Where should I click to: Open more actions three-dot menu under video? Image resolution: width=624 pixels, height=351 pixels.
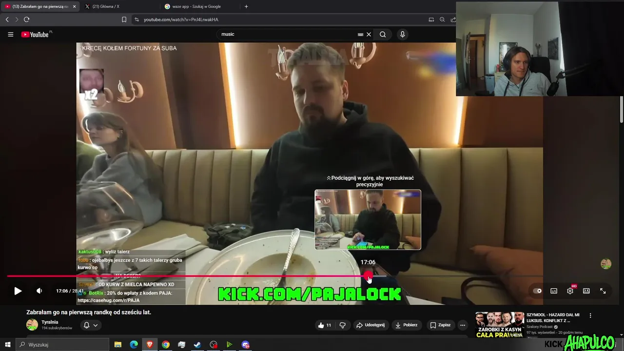463,325
